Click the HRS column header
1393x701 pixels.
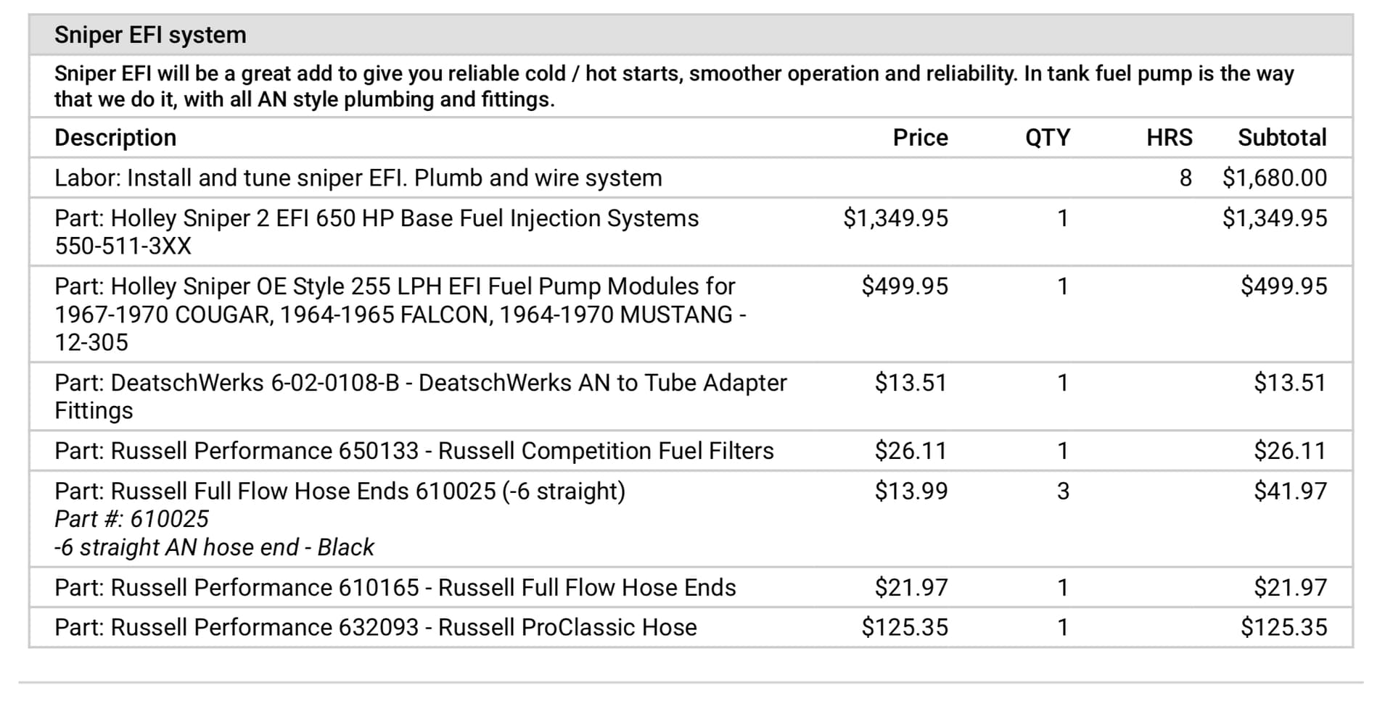tap(1169, 138)
